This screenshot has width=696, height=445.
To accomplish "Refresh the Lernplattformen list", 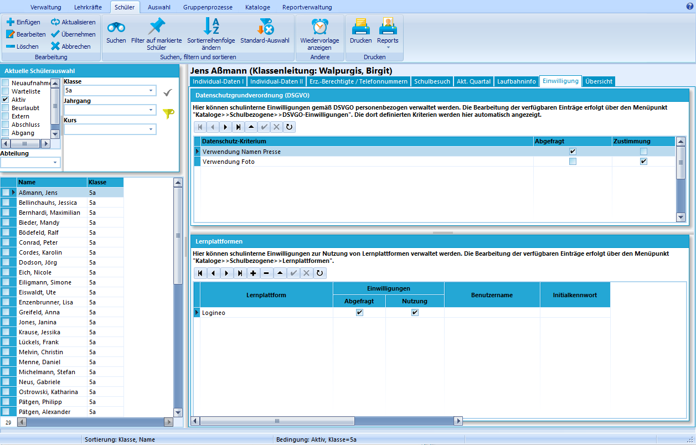I will (x=319, y=273).
